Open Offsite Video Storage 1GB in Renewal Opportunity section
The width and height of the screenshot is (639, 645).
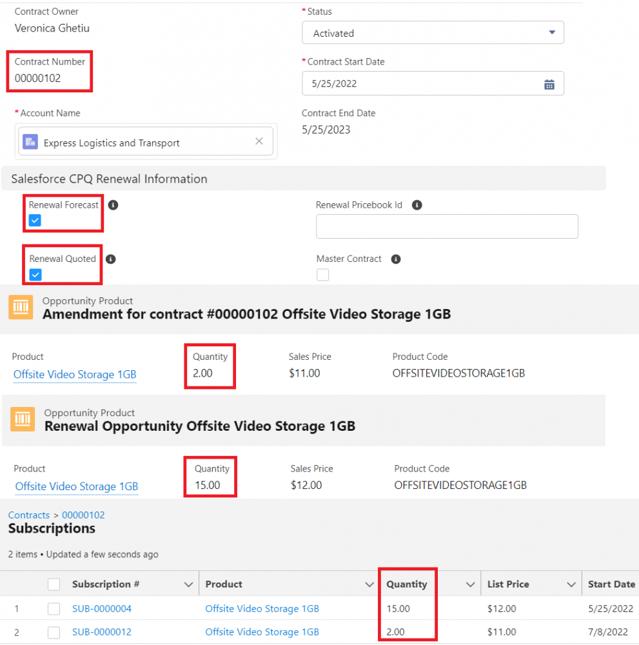[x=77, y=486]
